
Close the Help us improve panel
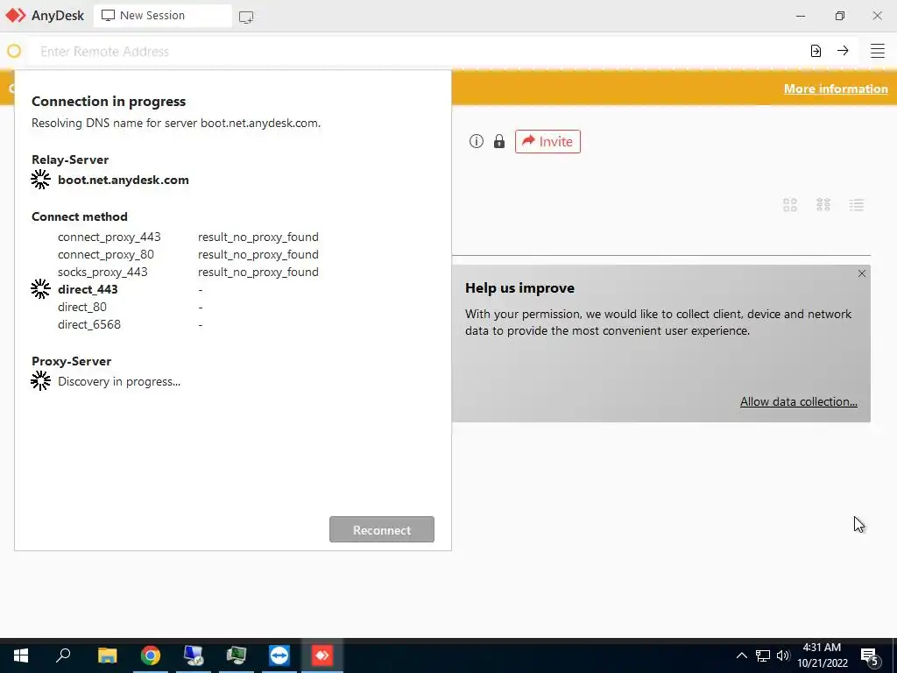862,273
